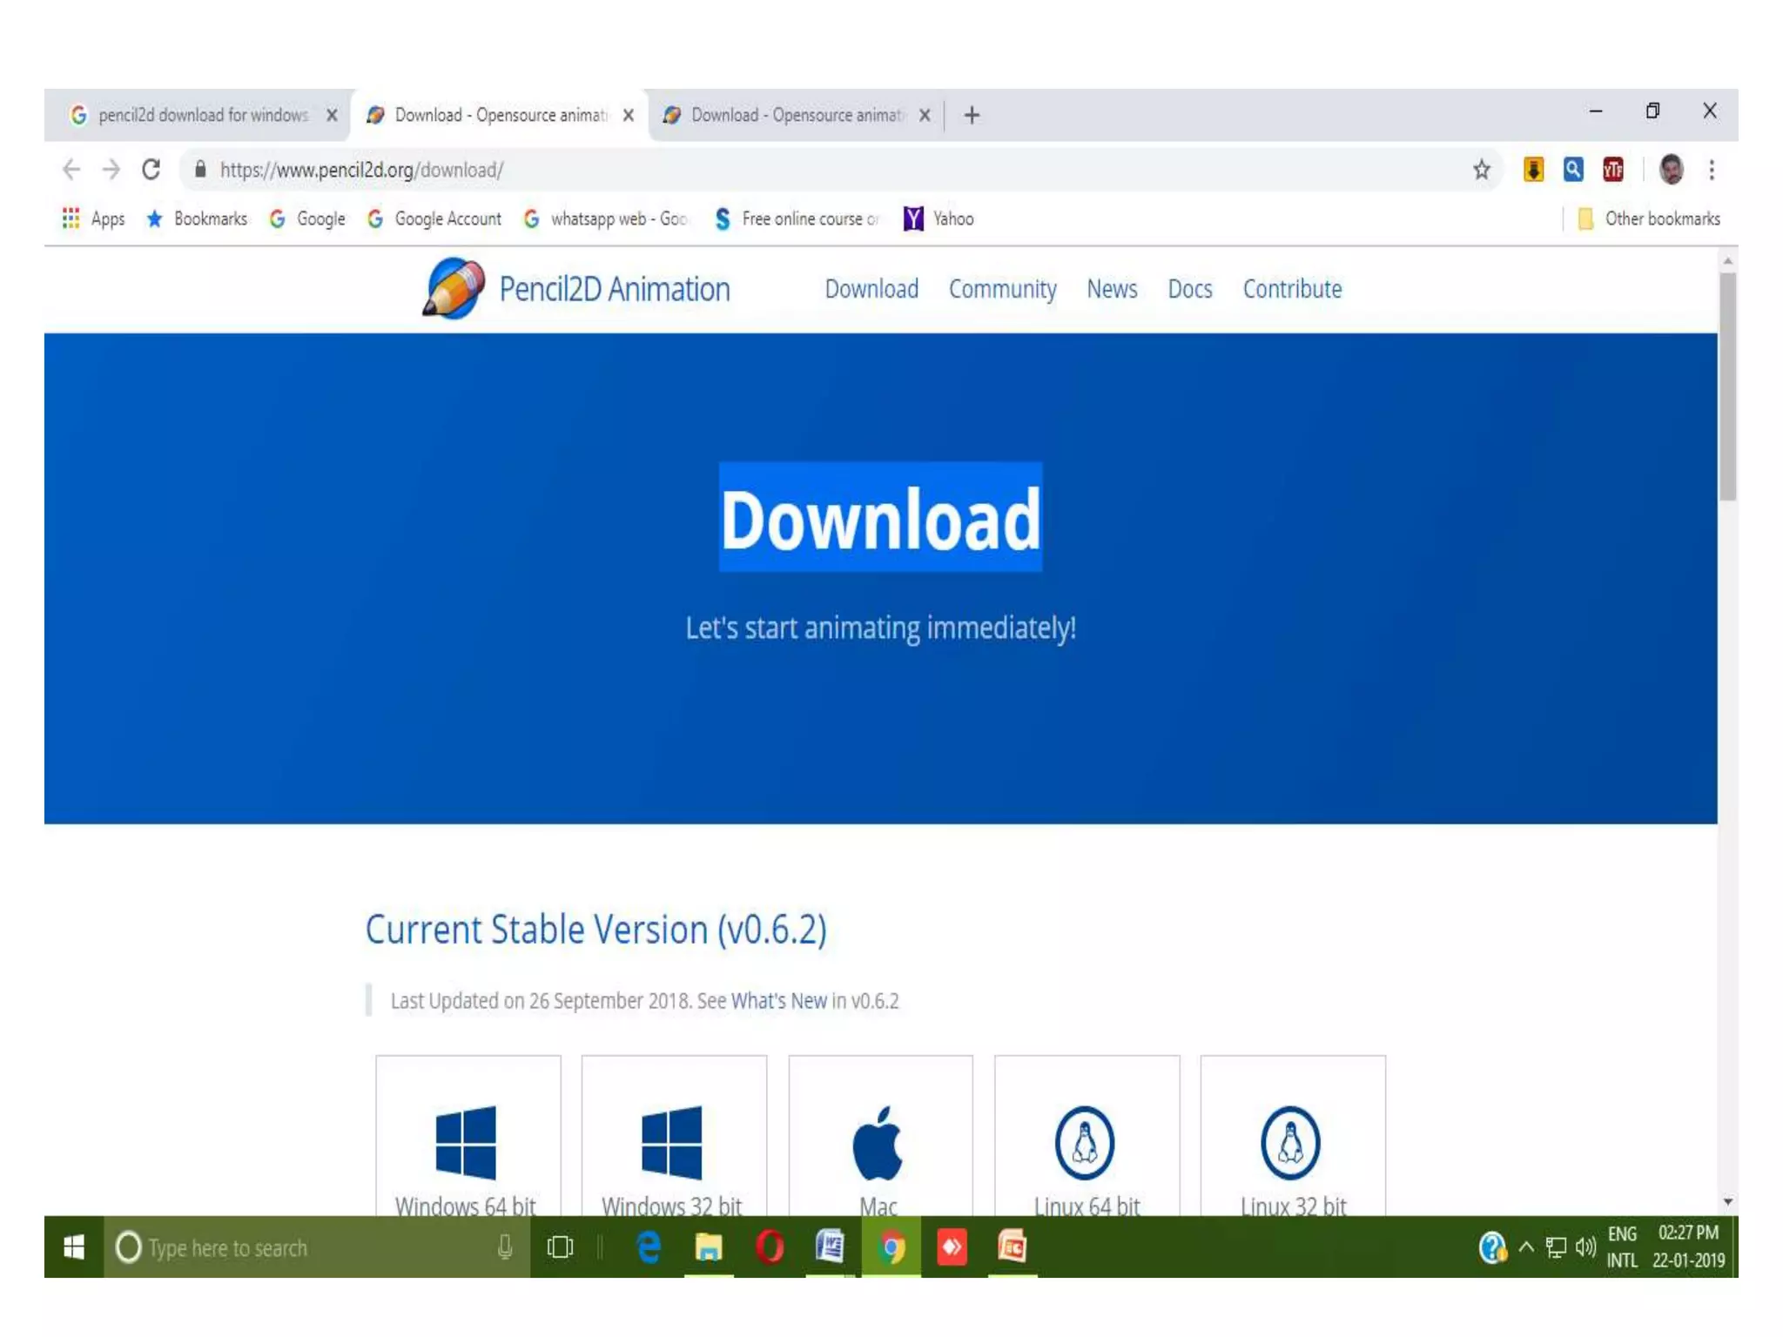Click the Pencil2D logo icon
Viewport: 1783px width, 1337px height.
tap(454, 288)
